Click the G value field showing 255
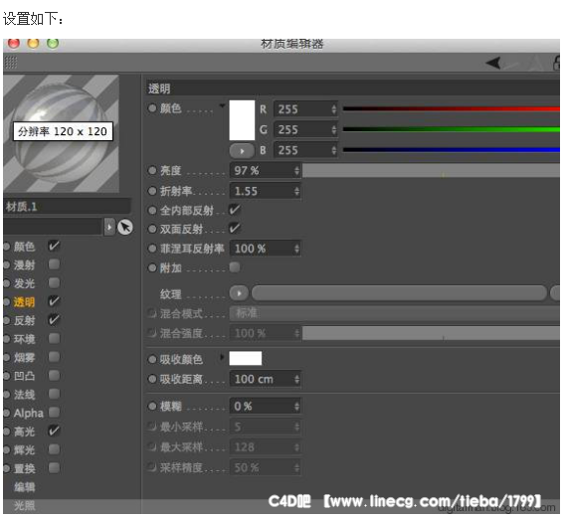The width and height of the screenshot is (567, 518). tap(305, 129)
